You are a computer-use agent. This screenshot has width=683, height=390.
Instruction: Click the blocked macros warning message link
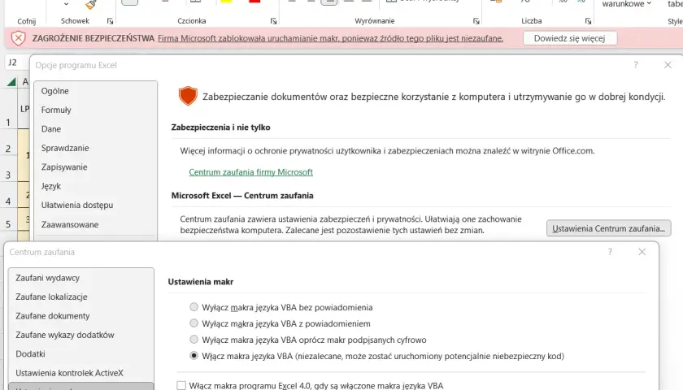point(331,38)
